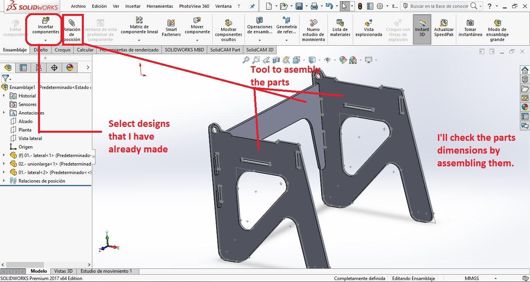Open the Calcular tab

pos(85,50)
